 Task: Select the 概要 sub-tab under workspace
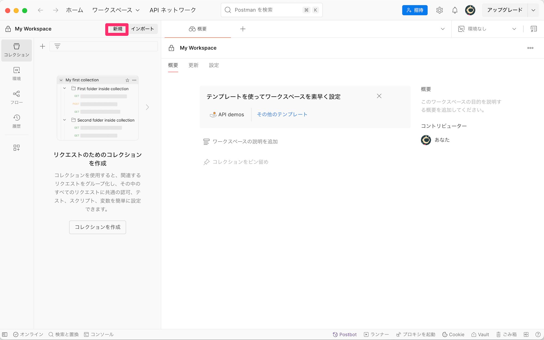point(173,65)
